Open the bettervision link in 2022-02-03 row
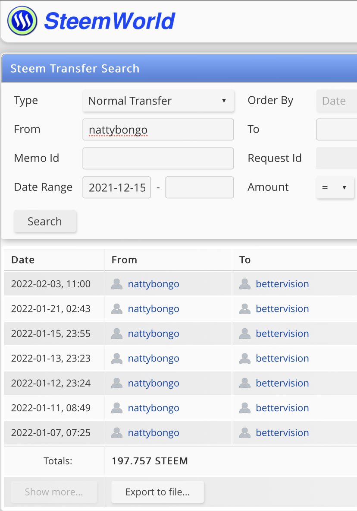The height and width of the screenshot is (511, 357). pos(282,284)
